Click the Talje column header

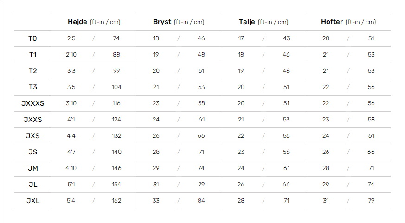264,22
